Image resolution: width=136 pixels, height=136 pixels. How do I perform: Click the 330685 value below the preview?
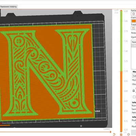[106, 129]
